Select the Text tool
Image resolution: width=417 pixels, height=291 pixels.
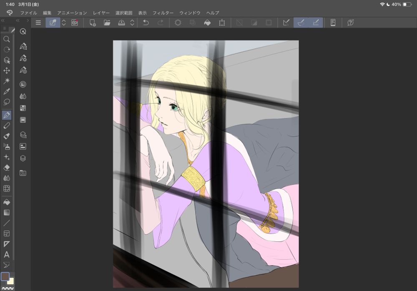pos(7,254)
